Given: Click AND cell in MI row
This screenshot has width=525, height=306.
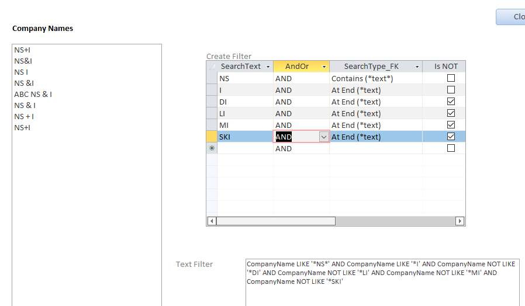Looking at the screenshot, I should pos(301,125).
